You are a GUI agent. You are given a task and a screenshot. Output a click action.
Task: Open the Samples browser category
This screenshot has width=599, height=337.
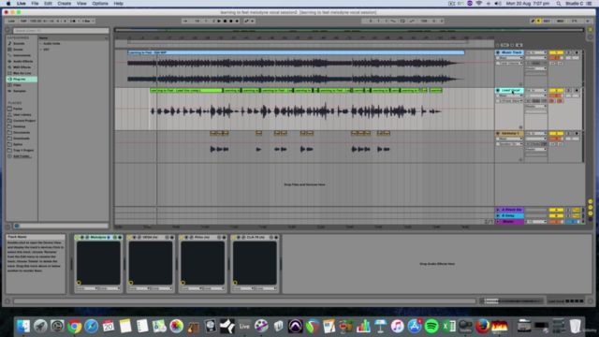coord(20,91)
